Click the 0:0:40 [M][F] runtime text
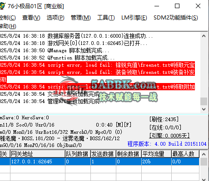209x181 pixels. pos(114,125)
